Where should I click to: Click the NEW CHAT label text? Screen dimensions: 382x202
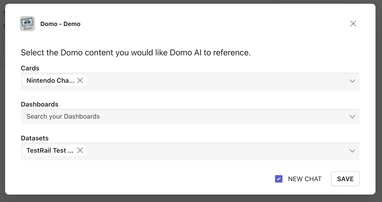[304, 179]
